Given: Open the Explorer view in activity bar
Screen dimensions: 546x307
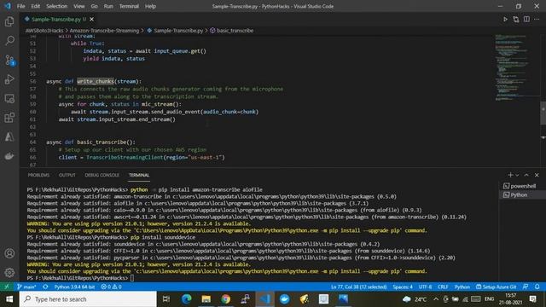Looking at the screenshot, I should point(9,22).
